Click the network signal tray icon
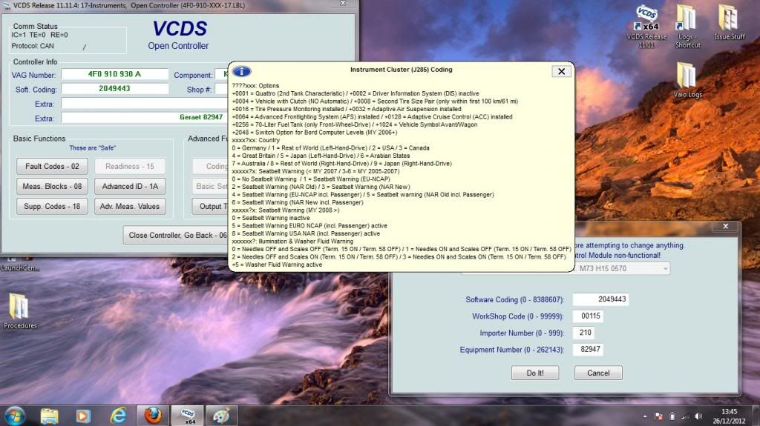This screenshot has width=760, height=426. pos(685,416)
